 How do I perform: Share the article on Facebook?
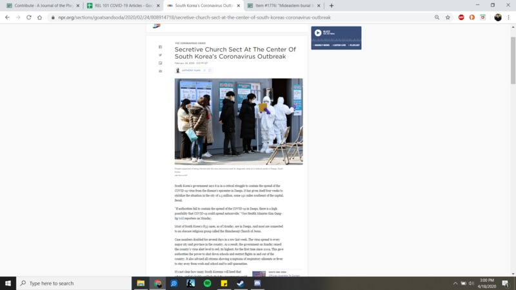coord(160,47)
